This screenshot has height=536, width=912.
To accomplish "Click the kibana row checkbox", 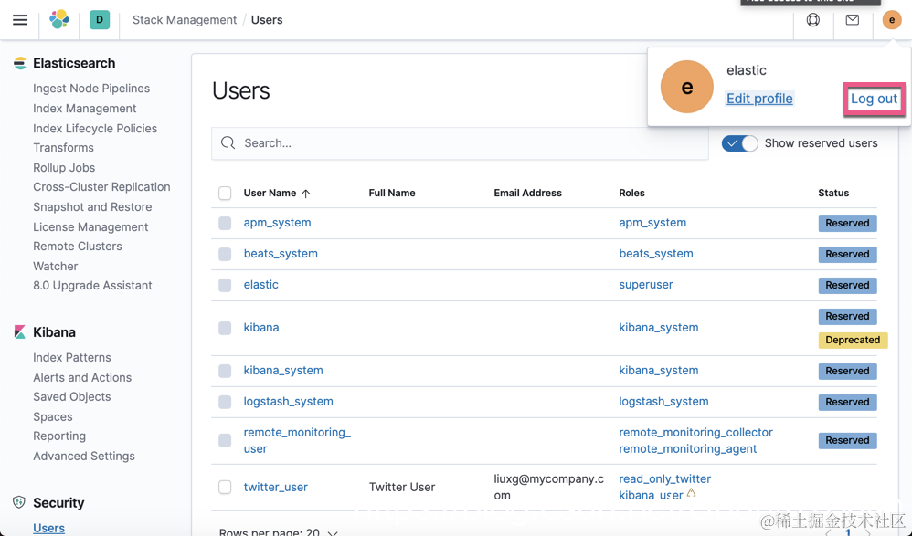I will click(x=225, y=328).
